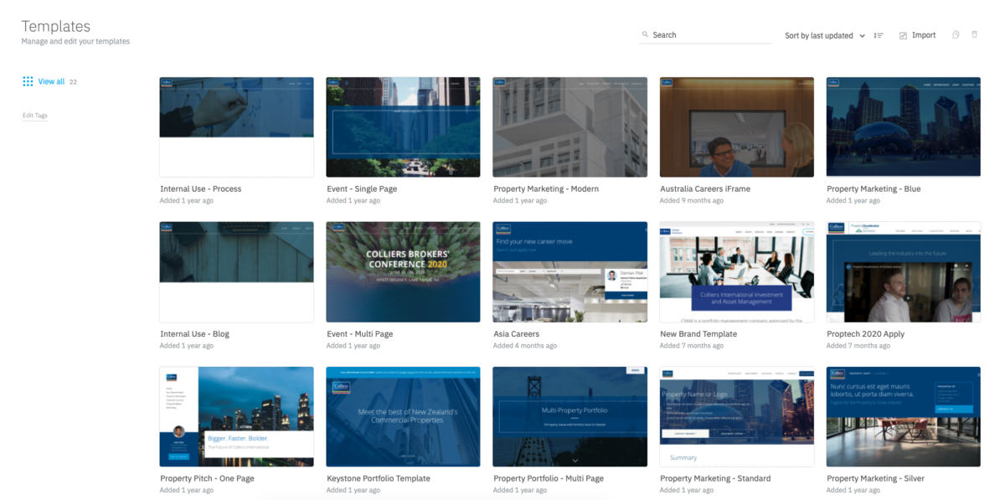Select the "Property Pitch - One Page" template
The width and height of the screenshot is (1005, 500).
236,416
